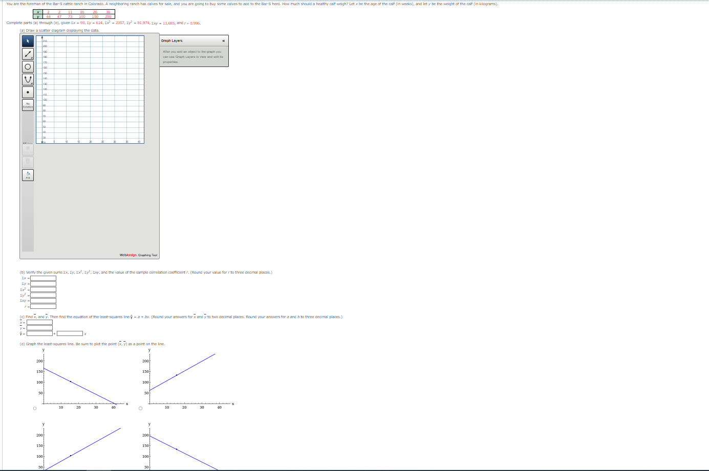Select the decreasing-line graph radio button

35,408
